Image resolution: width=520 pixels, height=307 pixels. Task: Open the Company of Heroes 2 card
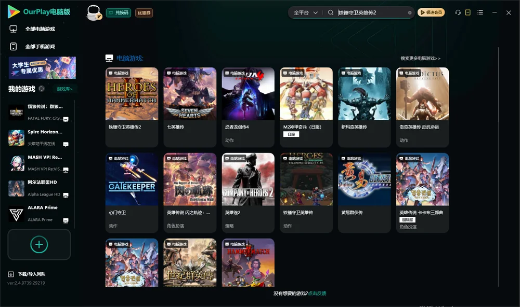[248, 193]
